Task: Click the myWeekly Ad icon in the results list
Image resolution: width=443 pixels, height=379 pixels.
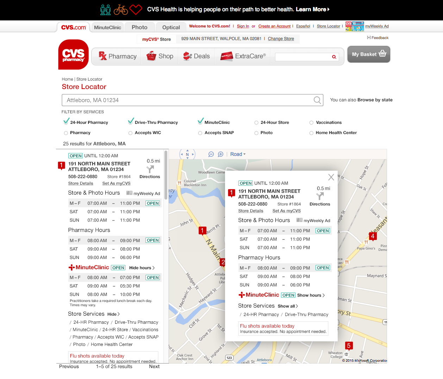Action: [x=129, y=193]
